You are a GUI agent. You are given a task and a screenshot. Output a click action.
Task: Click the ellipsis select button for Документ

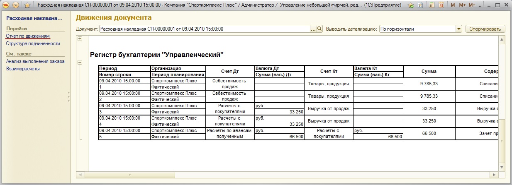point(313,29)
